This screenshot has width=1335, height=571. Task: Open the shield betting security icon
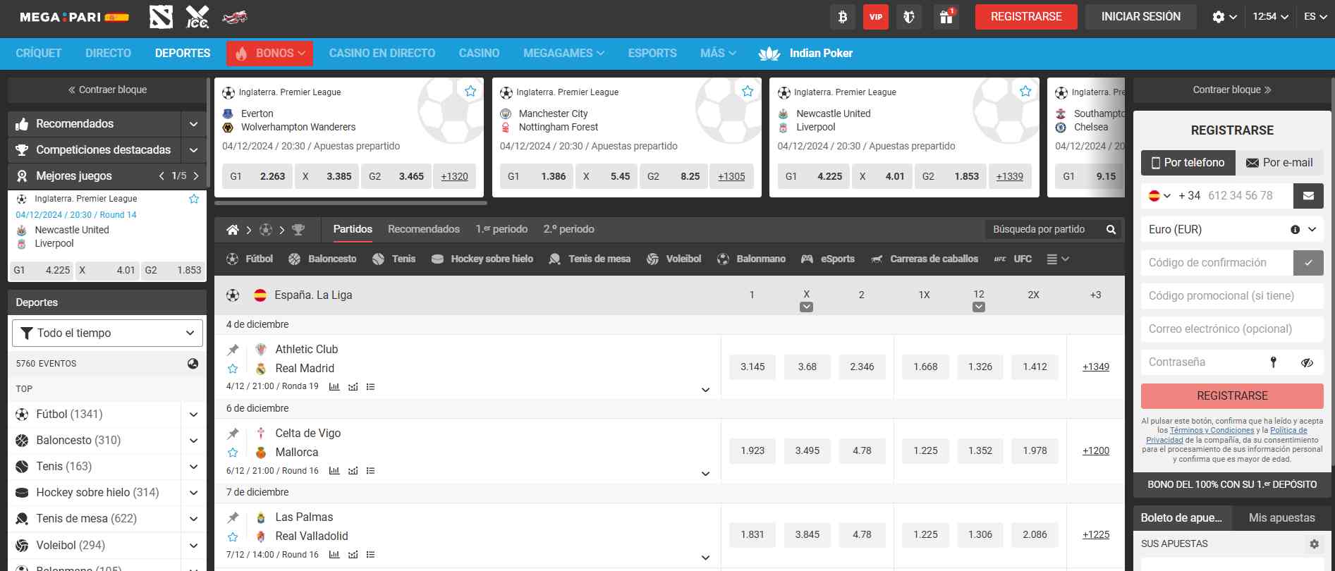[909, 17]
